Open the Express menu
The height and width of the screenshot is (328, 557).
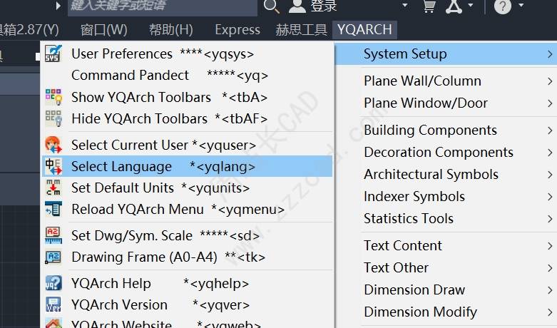pos(237,29)
